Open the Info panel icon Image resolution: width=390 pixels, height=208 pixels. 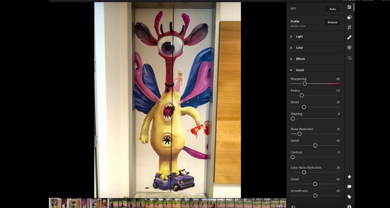click(349, 206)
